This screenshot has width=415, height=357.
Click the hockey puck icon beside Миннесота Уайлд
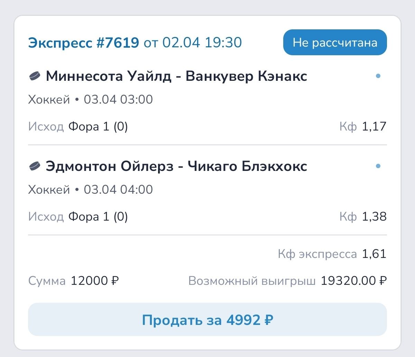[x=35, y=76]
